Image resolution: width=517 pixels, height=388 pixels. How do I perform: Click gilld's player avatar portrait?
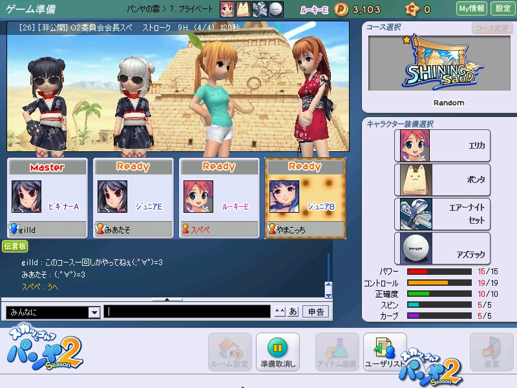(x=26, y=197)
